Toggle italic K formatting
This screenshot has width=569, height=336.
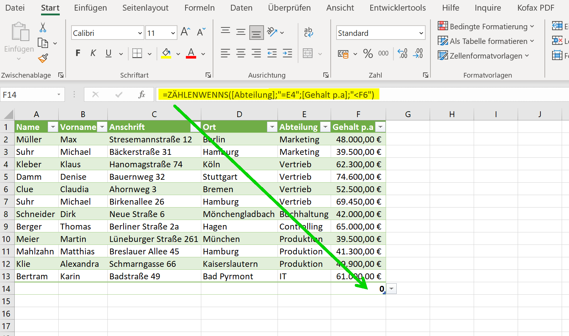[x=93, y=53]
